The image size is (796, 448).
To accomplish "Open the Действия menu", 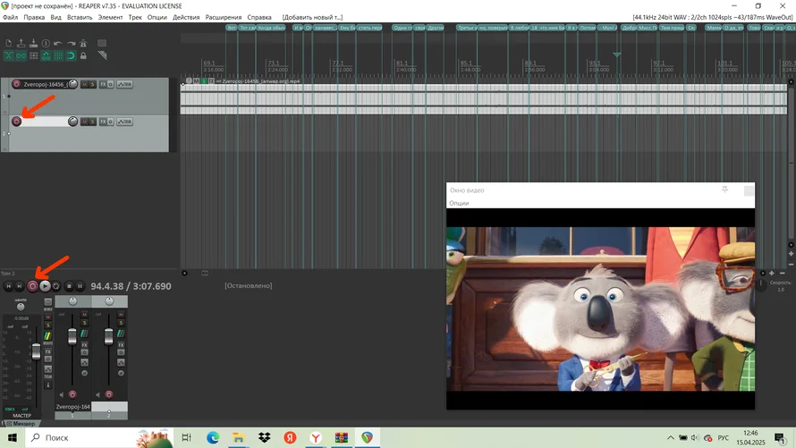I will coord(186,17).
